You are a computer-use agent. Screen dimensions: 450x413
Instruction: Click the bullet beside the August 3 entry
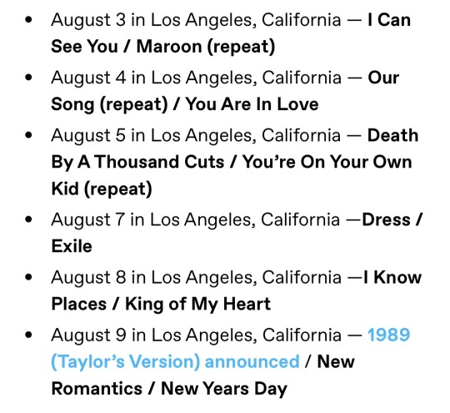28,19
